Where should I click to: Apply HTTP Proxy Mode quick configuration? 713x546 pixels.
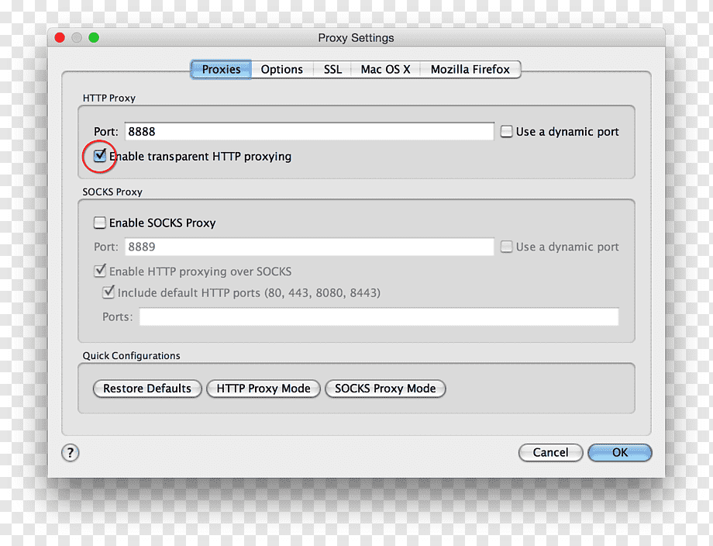[x=263, y=389]
